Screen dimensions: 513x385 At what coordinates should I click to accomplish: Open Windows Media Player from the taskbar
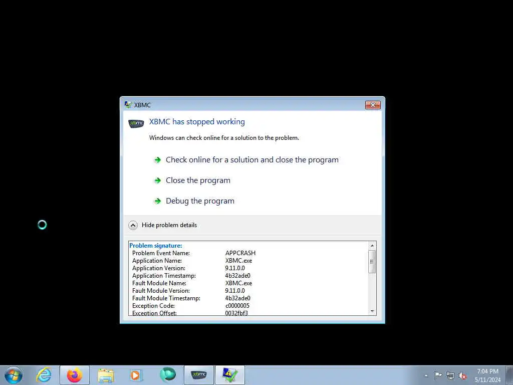pyautogui.click(x=135, y=375)
